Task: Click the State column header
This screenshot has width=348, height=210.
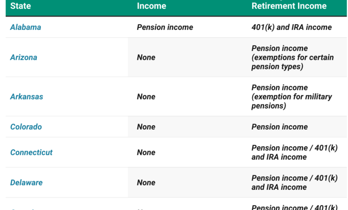Action: pos(21,6)
